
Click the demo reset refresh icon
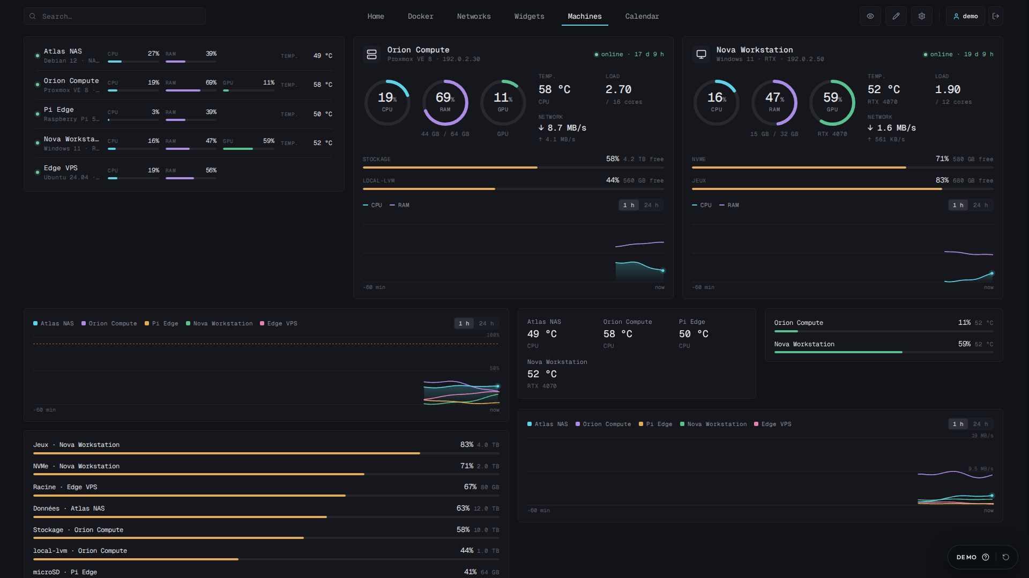point(1006,557)
